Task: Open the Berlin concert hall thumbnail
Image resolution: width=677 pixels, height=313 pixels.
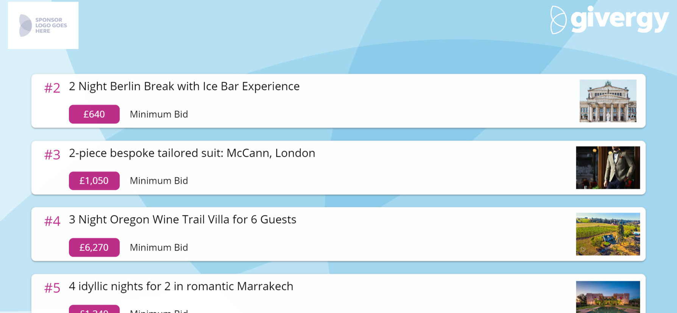Action: [608, 101]
